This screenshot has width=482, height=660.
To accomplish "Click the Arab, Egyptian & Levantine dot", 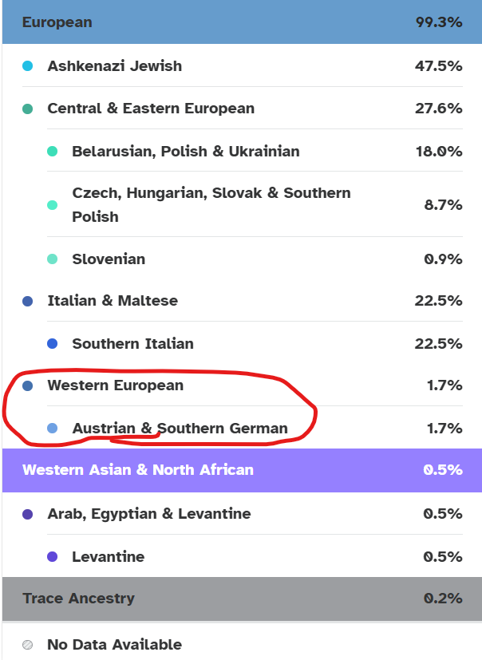I will pyautogui.click(x=27, y=514).
